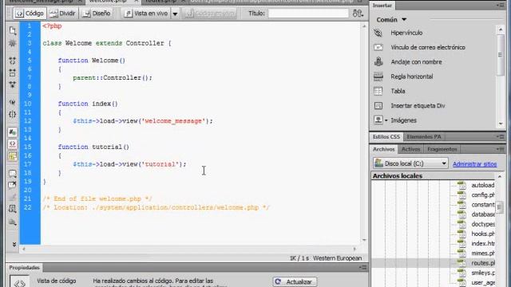Screen dimensions: 511x287
Task: Expand the Imágenes dropdown arrow
Action: point(386,120)
